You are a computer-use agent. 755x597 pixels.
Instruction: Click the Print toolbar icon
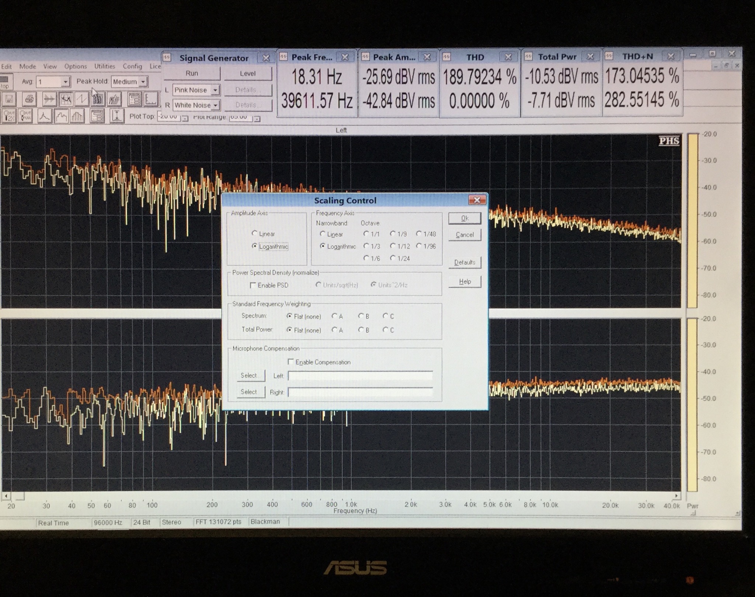pyautogui.click(x=29, y=99)
